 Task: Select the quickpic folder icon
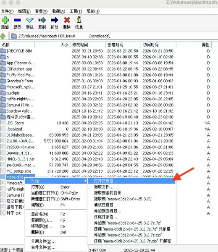point(3,93)
